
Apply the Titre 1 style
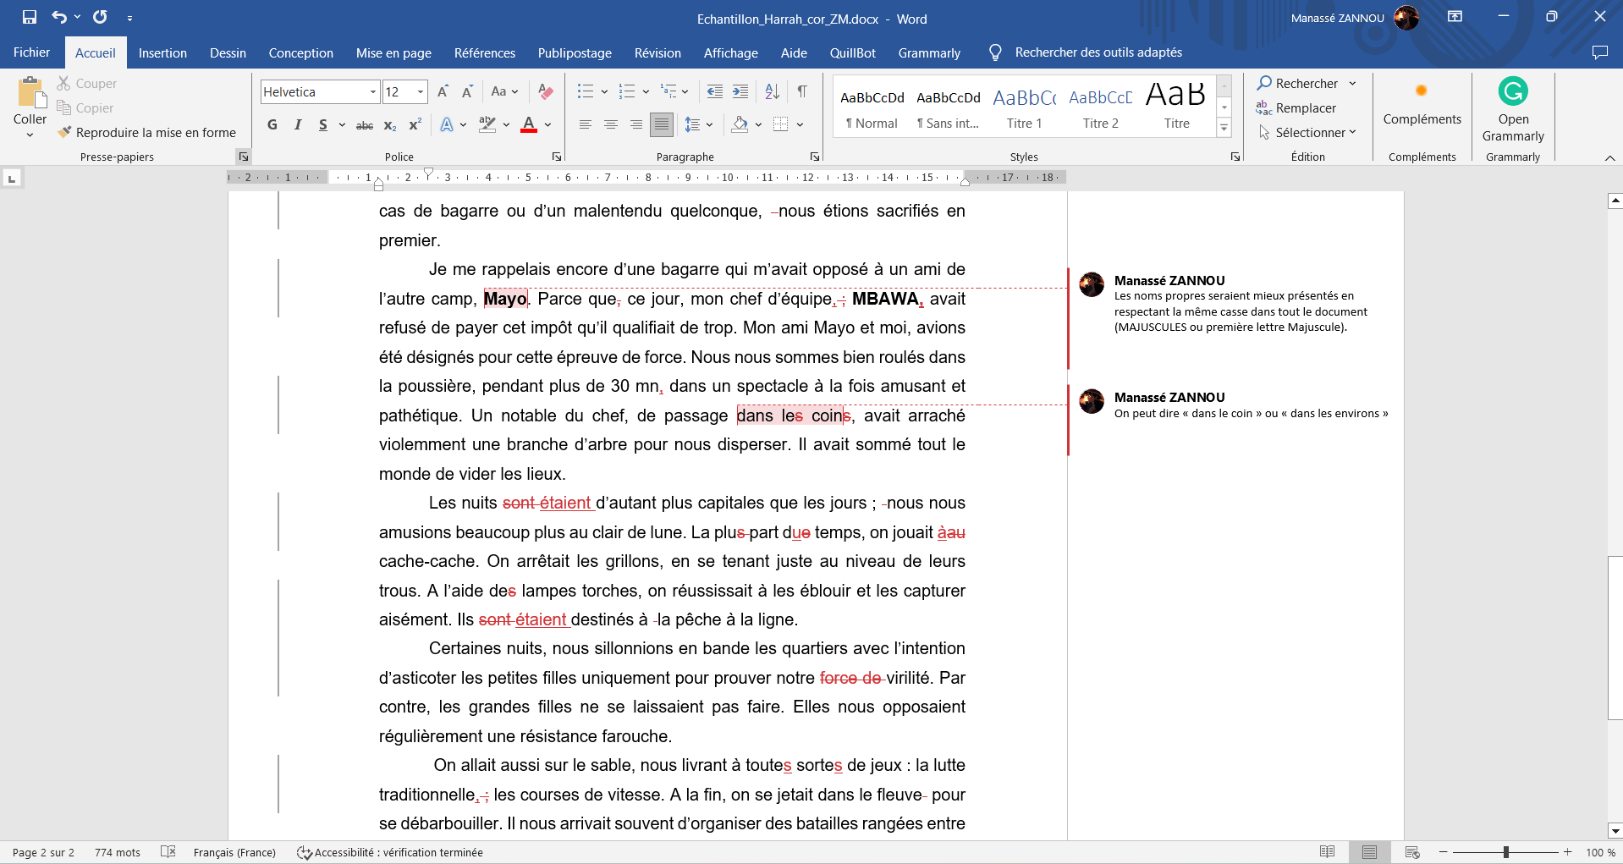(1024, 107)
